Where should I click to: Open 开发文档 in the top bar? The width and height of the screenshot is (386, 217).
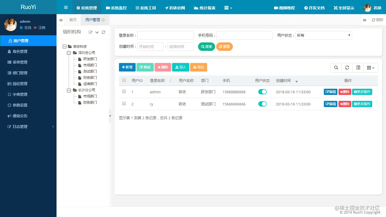314,8
